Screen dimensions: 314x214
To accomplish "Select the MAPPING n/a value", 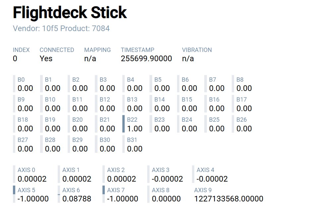I will tap(90, 59).
